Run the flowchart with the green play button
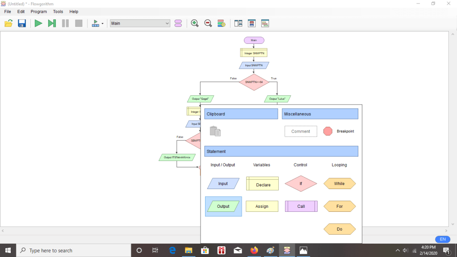Screen dimensions: 457x257 [x=38, y=23]
